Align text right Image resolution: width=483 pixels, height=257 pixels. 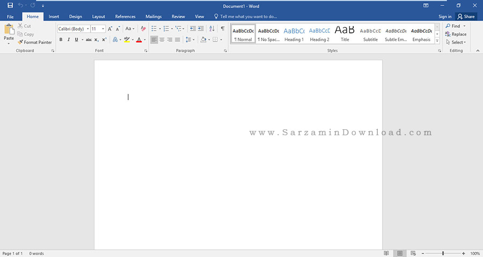(x=170, y=40)
